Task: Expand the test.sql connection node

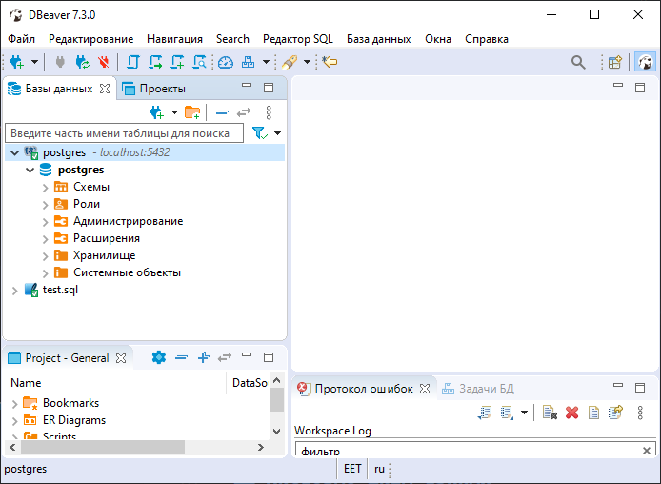Action: (x=14, y=291)
